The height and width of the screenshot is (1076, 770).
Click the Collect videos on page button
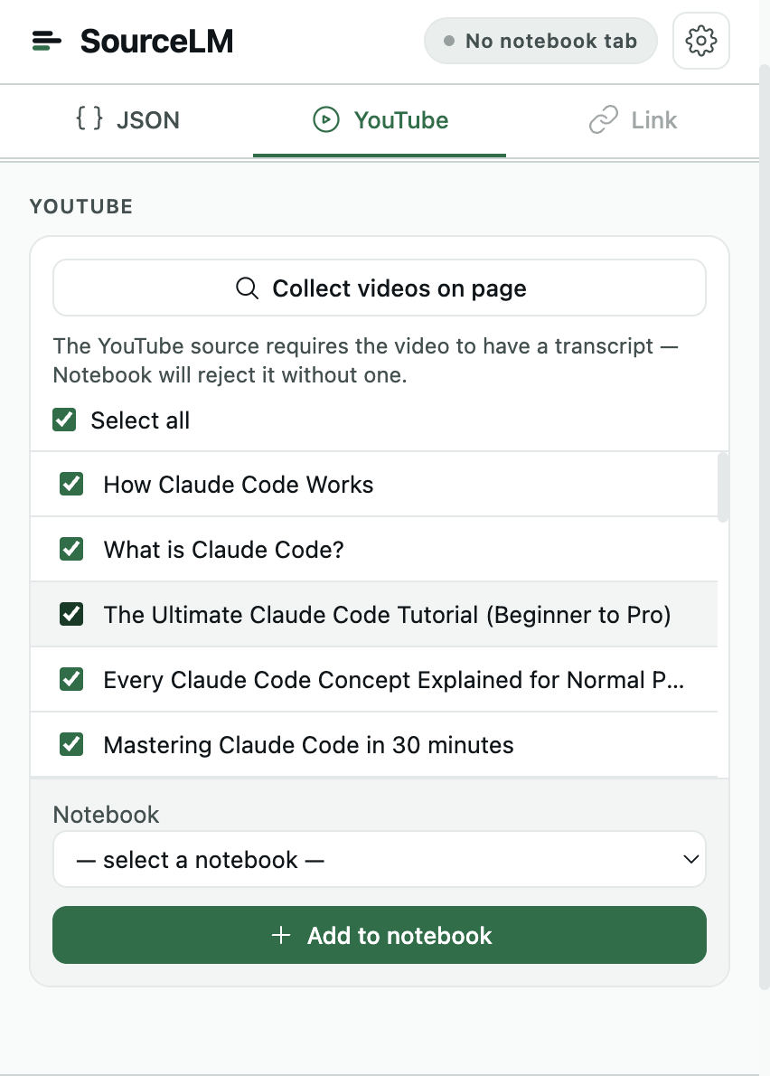(380, 288)
